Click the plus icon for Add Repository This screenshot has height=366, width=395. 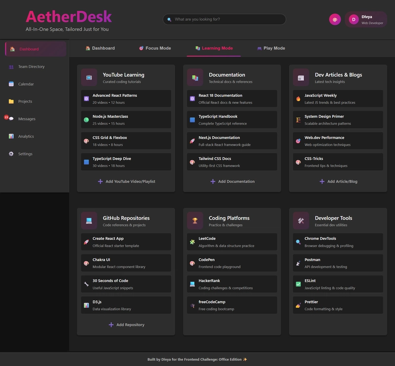click(111, 324)
